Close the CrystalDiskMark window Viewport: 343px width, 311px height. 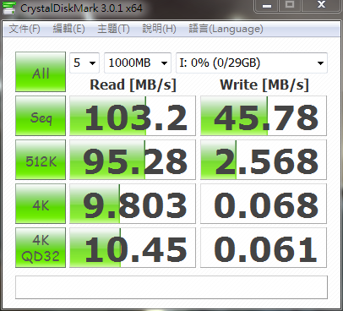(x=321, y=6)
